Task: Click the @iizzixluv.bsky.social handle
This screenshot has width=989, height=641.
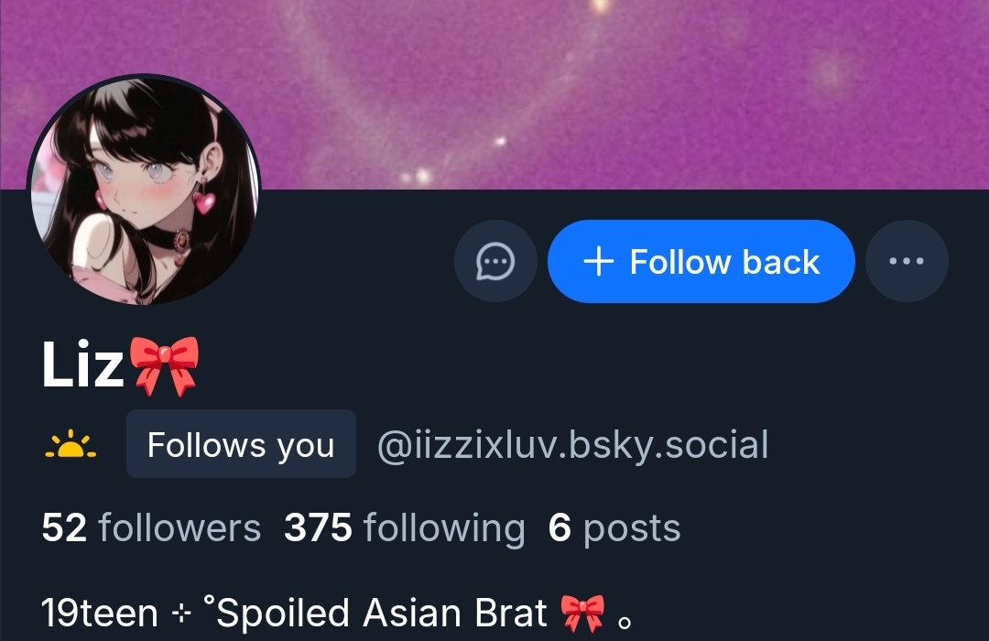Action: 572,445
